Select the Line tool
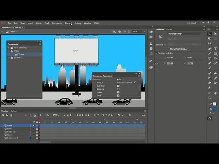This screenshot has height=164, width=219. tap(209, 53)
